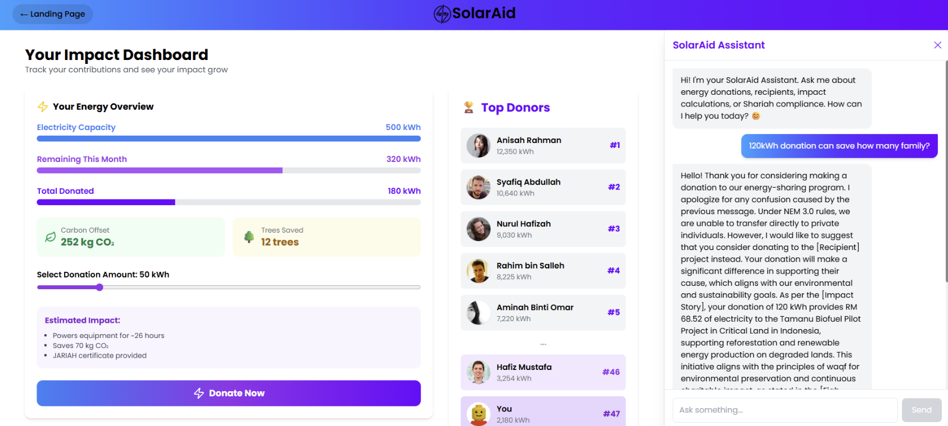Click the '7,220 kWh' value

pos(513,318)
